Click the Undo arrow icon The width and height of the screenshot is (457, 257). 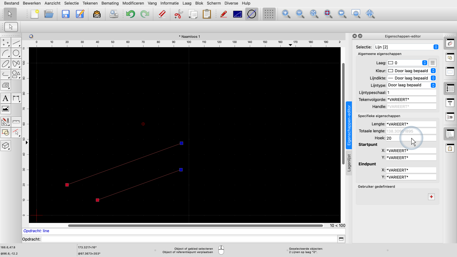click(131, 14)
